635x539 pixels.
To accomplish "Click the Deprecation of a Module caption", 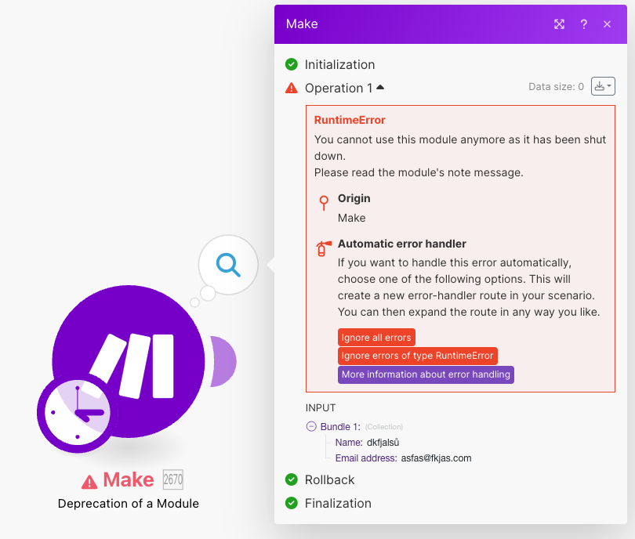I will (x=129, y=504).
